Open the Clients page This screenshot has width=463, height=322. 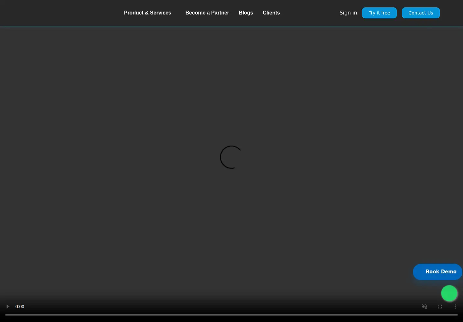(x=271, y=13)
